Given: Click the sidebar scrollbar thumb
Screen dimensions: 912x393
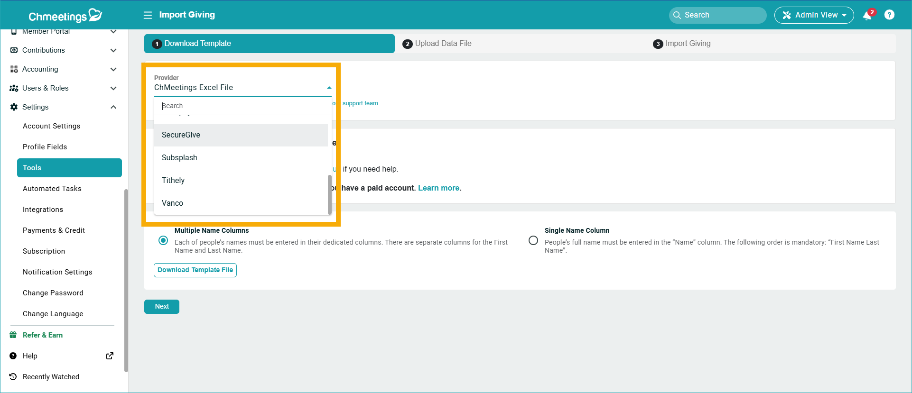Looking at the screenshot, I should tap(126, 281).
